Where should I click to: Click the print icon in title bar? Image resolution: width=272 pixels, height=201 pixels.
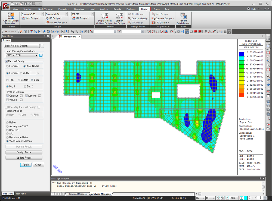29,4
